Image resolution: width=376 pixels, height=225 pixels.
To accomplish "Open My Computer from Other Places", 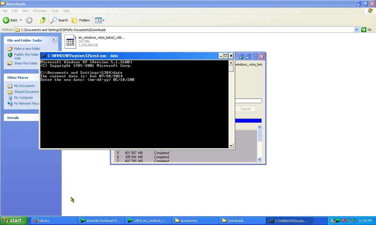I will coord(23,98).
